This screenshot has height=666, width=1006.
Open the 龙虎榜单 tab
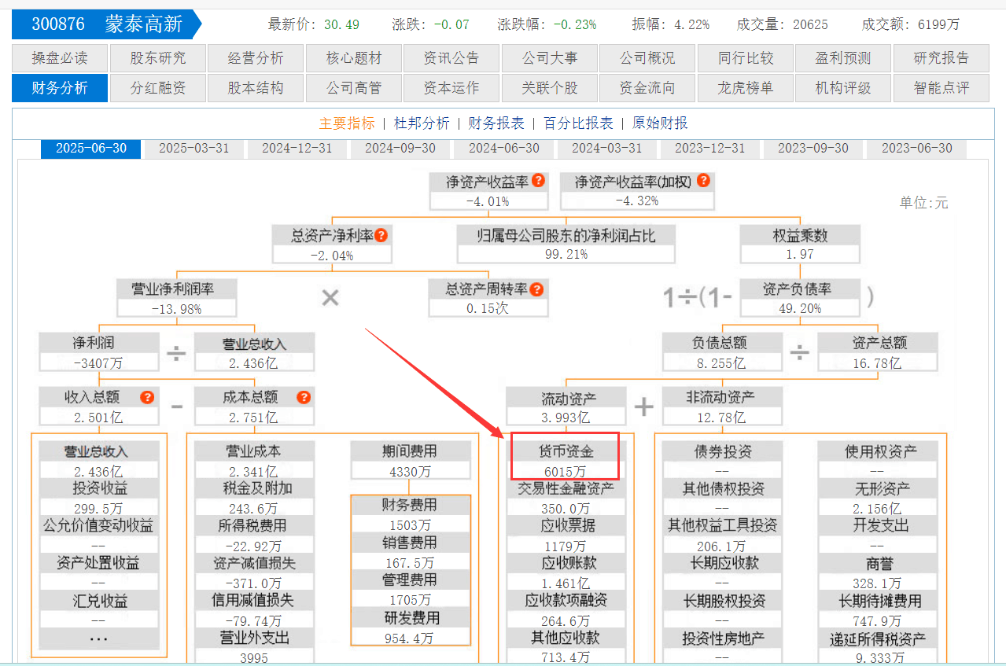click(745, 88)
